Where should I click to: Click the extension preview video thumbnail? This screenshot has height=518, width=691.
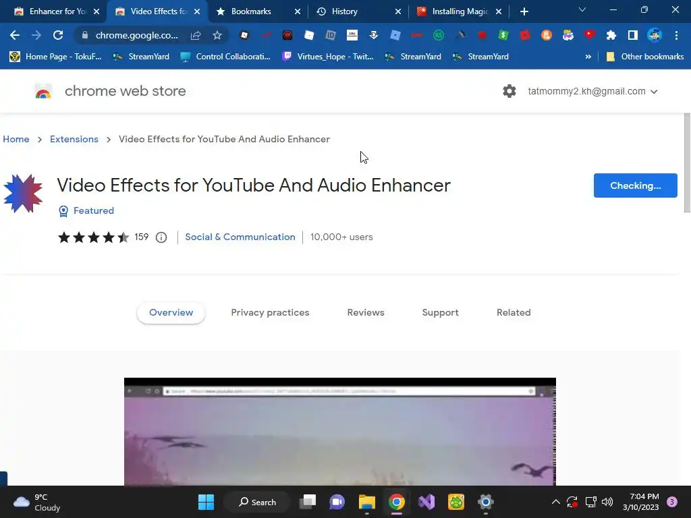point(340,432)
